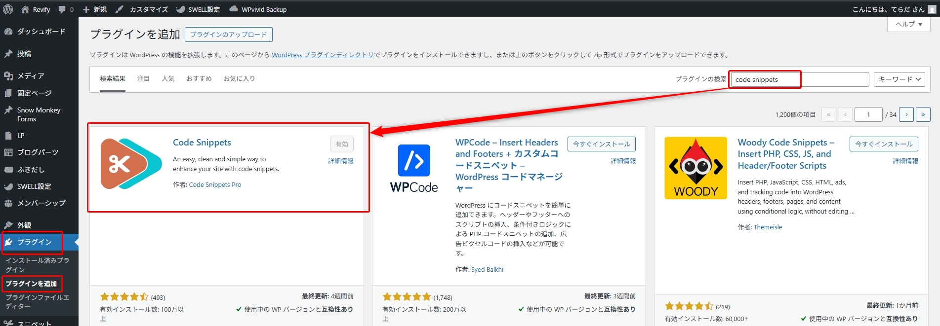Open the キーワード search type dropdown

899,79
